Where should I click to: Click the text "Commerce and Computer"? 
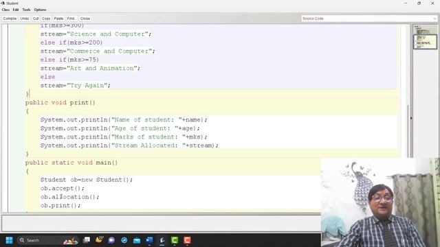pyautogui.click(x=109, y=51)
